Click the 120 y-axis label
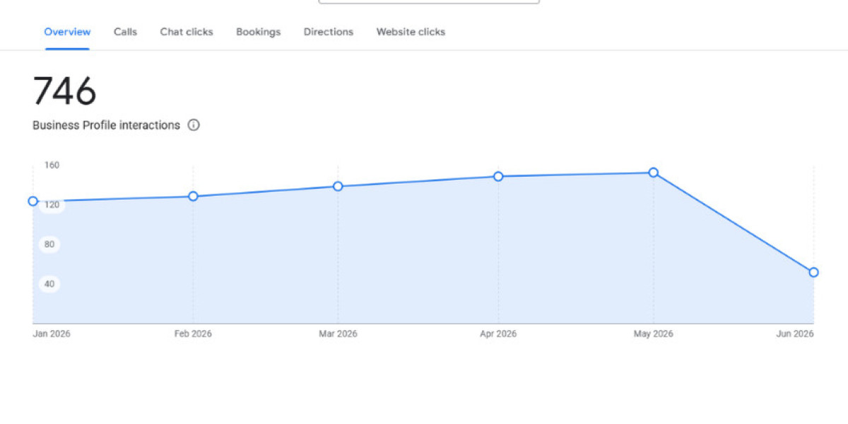This screenshot has width=848, height=424. (x=52, y=205)
